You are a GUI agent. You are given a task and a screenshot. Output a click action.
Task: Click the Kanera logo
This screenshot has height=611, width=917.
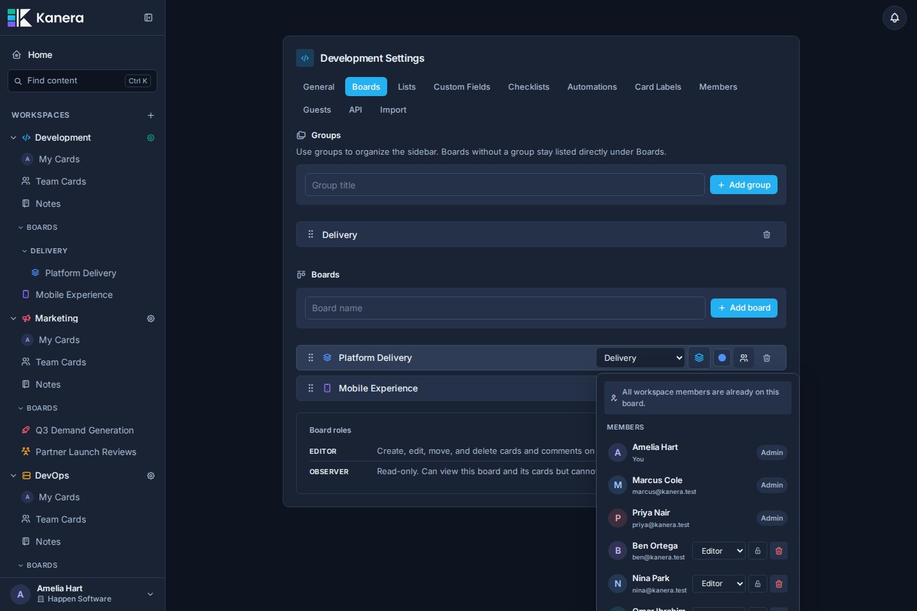[x=45, y=18]
